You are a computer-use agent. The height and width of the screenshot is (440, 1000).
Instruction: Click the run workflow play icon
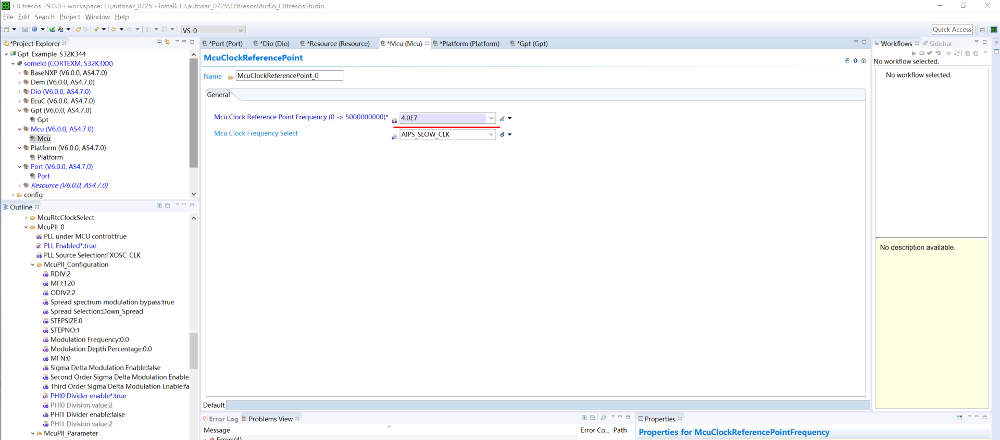[x=914, y=53]
